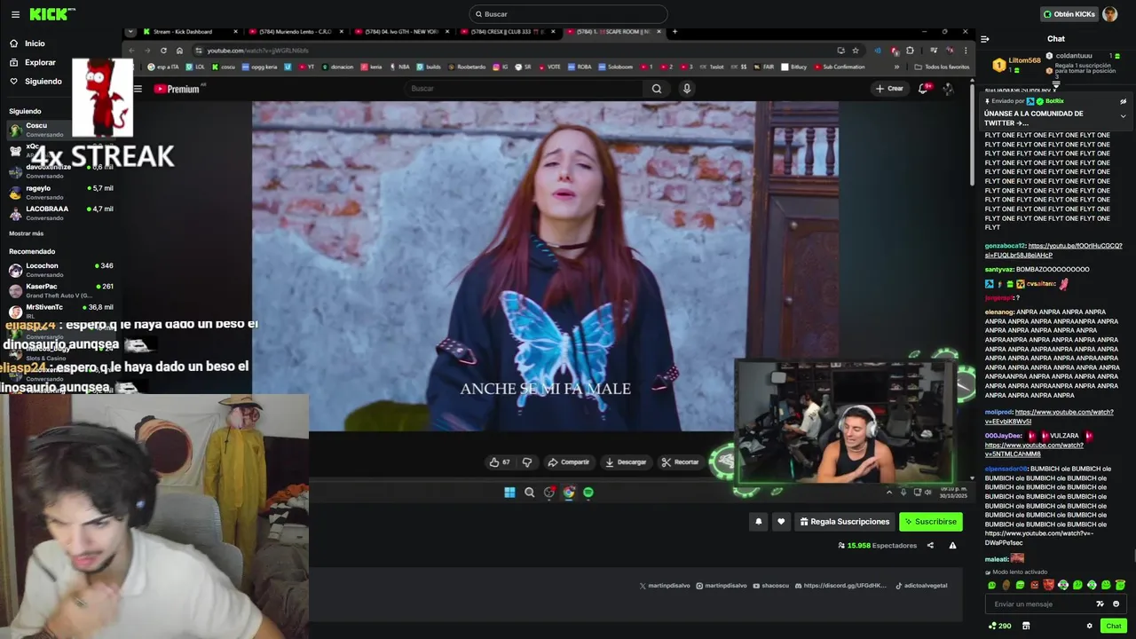1136x639 pixels.
Task: Expand the pinned Twitter community message
Action: tap(1123, 116)
